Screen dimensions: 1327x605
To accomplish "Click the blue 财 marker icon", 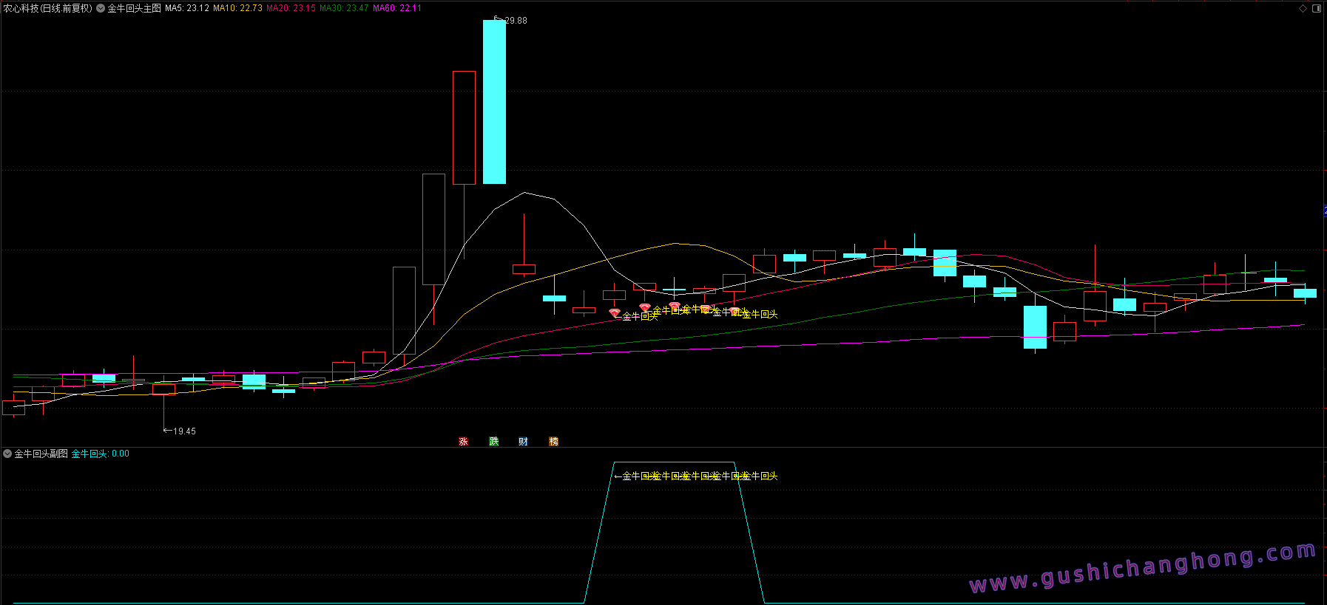I will 523,441.
